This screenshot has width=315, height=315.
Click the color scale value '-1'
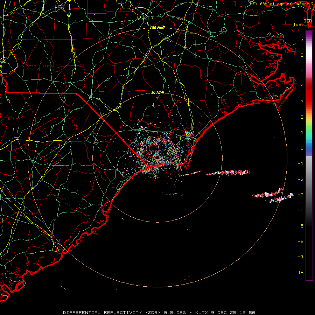(x=301, y=164)
